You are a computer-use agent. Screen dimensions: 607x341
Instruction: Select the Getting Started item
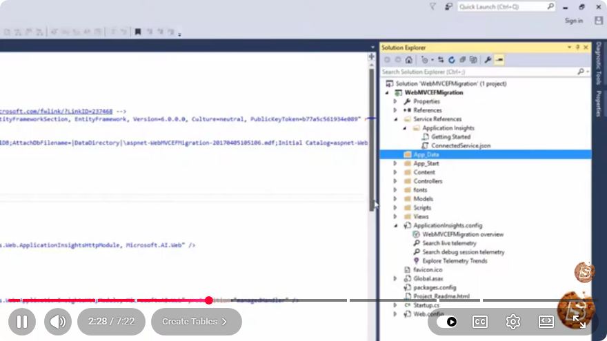click(x=450, y=137)
